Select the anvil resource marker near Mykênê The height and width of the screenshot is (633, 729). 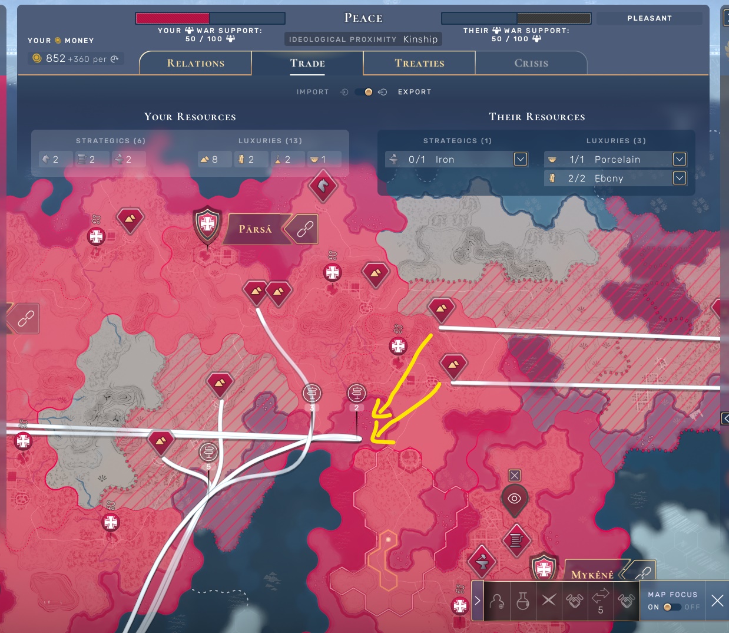(x=482, y=562)
